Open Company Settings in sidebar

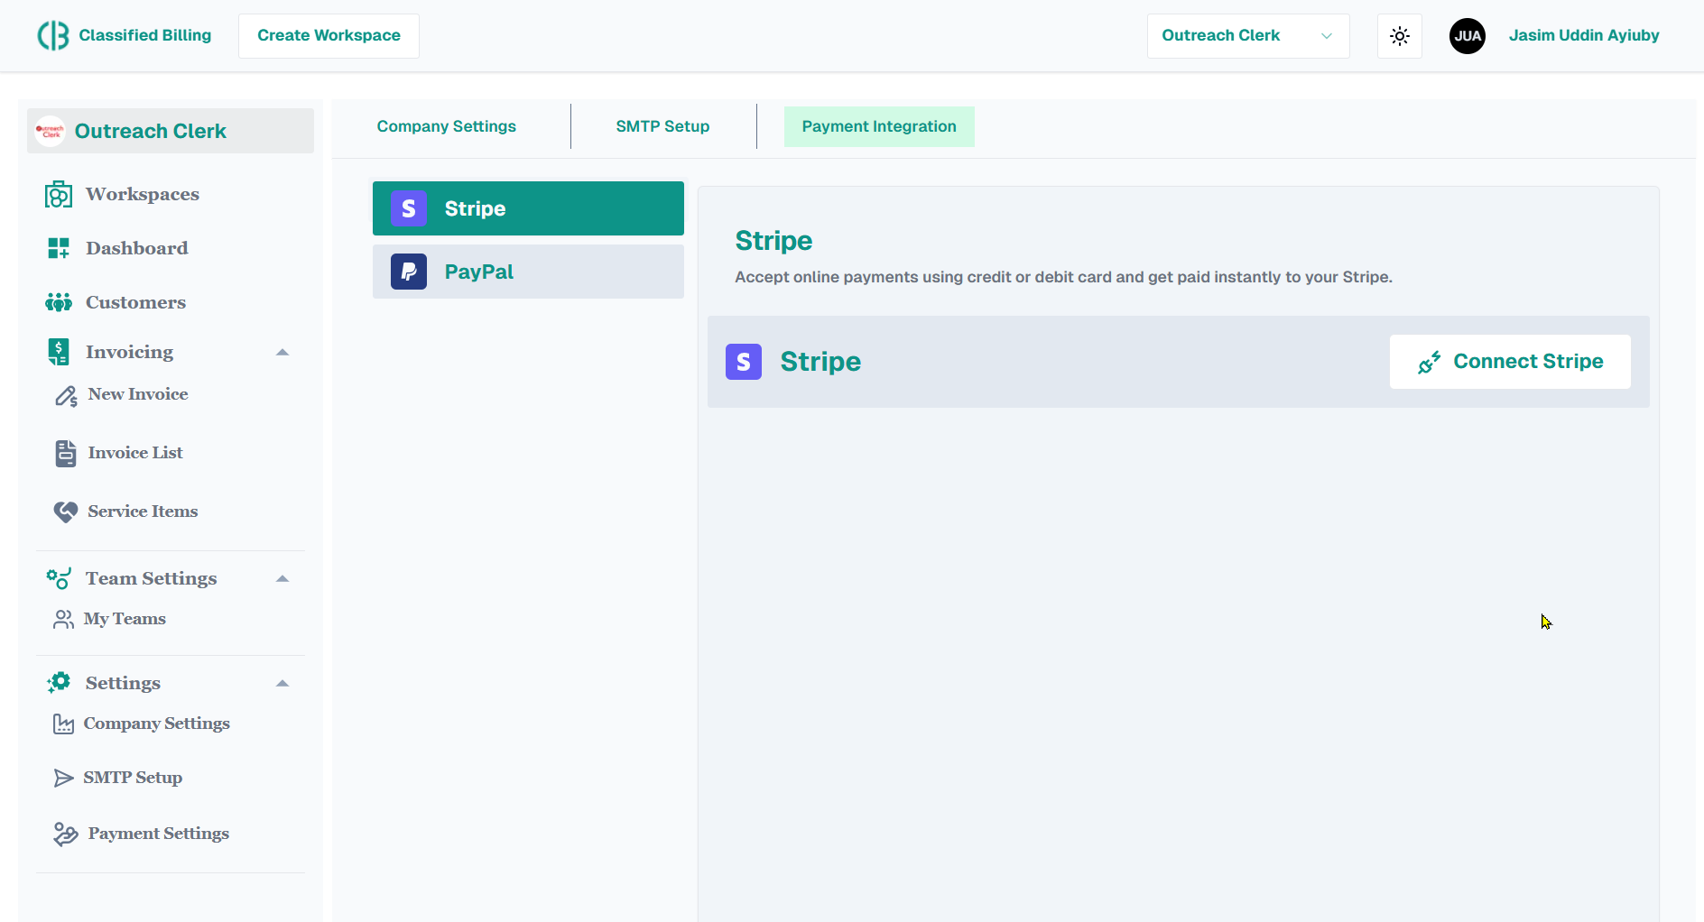157,724
